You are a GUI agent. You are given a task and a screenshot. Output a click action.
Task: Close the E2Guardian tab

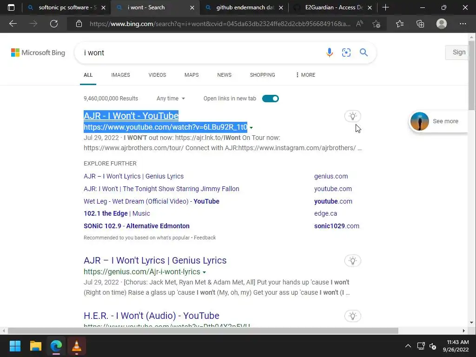coord(370,7)
